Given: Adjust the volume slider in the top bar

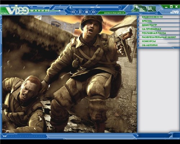Looking at the screenshot, I should click(x=95, y=8).
